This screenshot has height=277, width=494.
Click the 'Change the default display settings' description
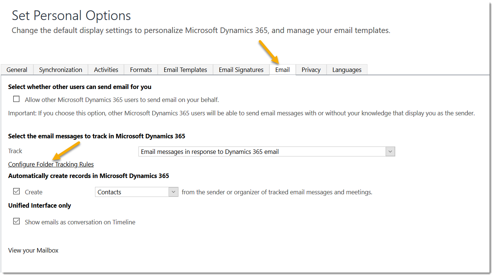coord(201,30)
